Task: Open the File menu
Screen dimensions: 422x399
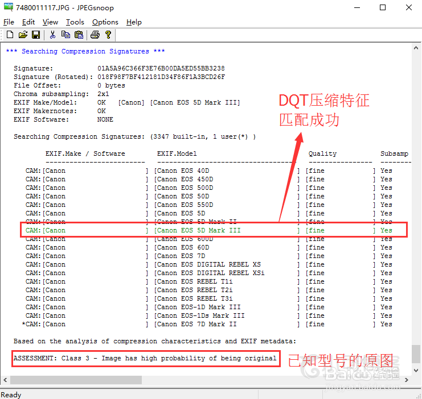Action: pyautogui.click(x=9, y=22)
